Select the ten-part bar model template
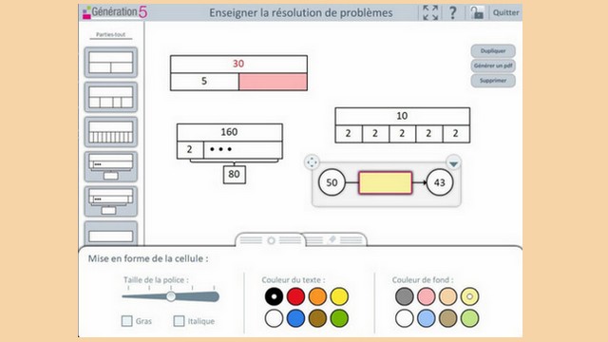This screenshot has height=342, width=608. [111, 132]
